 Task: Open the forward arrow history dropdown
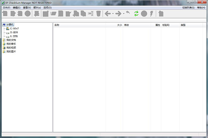[x=124, y=13]
